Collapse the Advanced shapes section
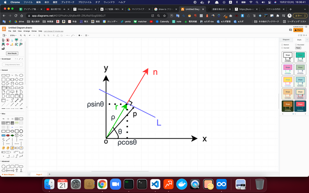309x193 pixels. pyautogui.click(x=5, y=161)
